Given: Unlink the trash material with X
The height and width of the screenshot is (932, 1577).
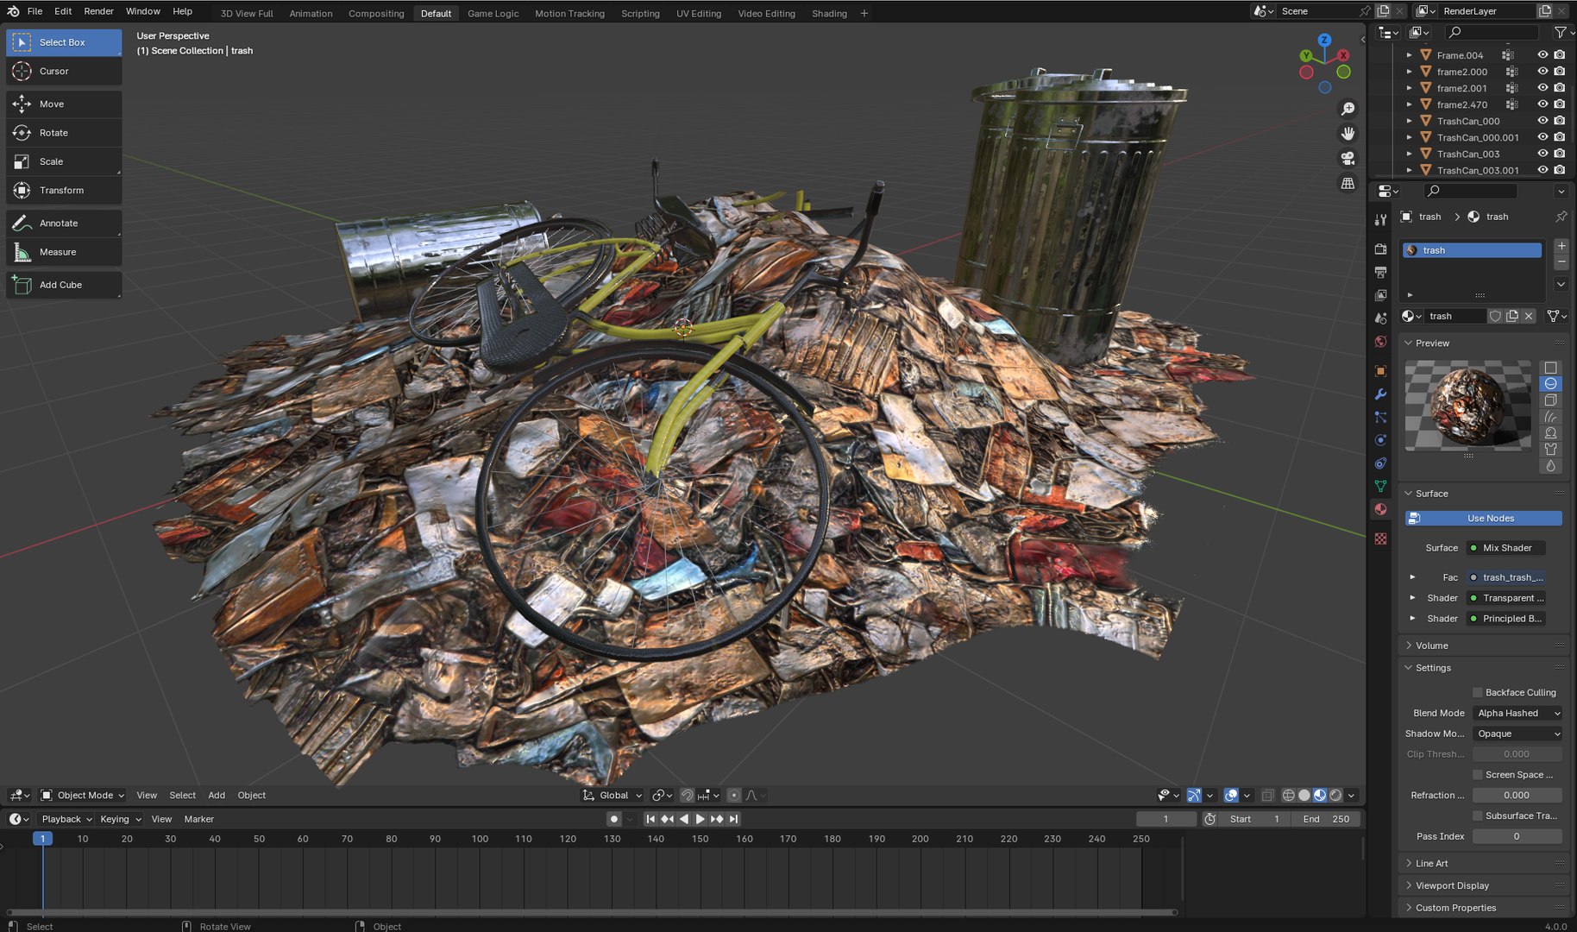Looking at the screenshot, I should [1529, 316].
